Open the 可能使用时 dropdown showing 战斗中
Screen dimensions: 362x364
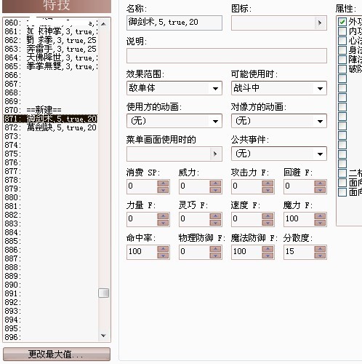click(x=279, y=88)
